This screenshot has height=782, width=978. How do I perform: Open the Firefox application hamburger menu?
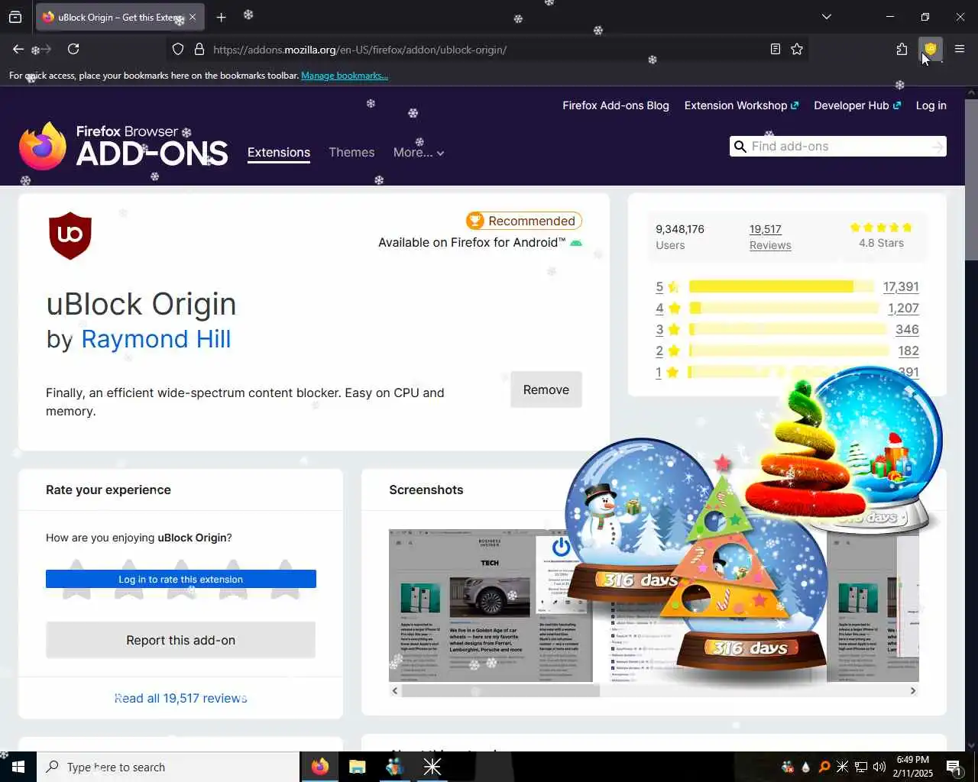[x=960, y=49]
